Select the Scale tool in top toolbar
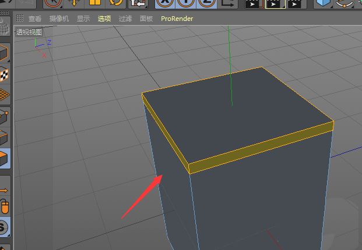 pos(95,3)
